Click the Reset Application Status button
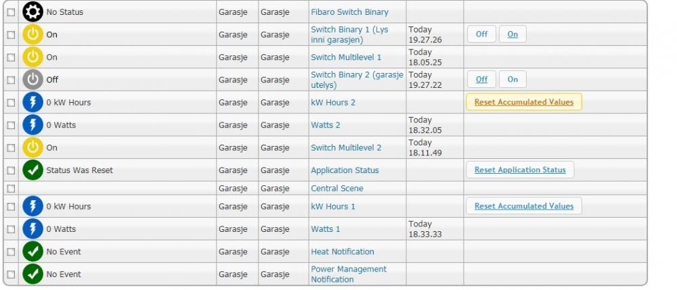The height and width of the screenshot is (290, 677). 519,170
